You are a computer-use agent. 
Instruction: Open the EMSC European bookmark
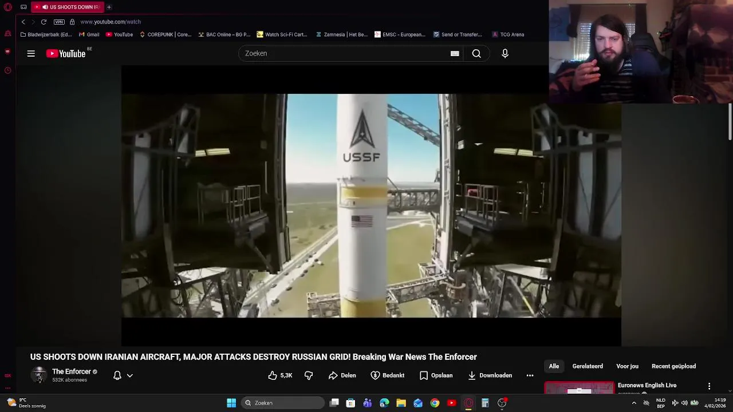400,34
